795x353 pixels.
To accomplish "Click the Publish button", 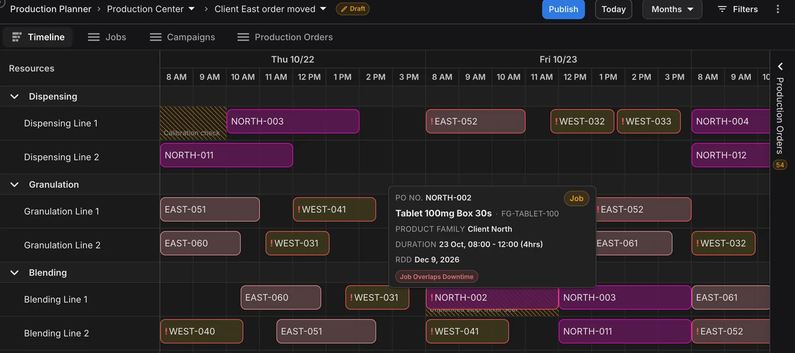I will pos(563,9).
